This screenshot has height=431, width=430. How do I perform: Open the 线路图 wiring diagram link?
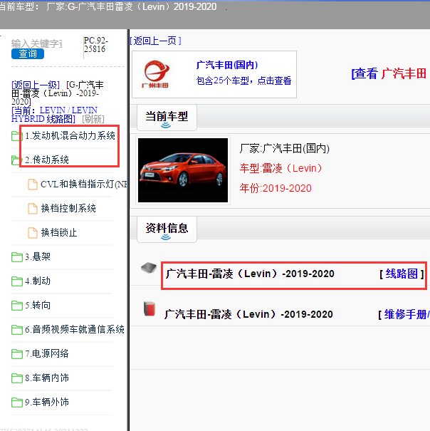point(402,274)
